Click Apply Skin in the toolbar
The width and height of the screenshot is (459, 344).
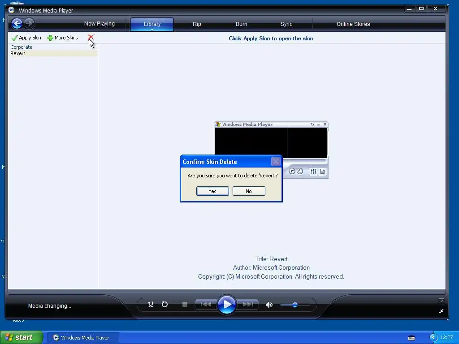pyautogui.click(x=26, y=38)
